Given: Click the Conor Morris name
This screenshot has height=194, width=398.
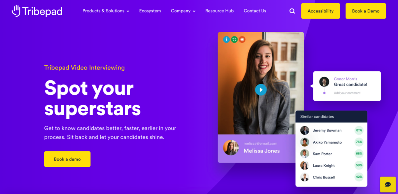Looking at the screenshot, I should (346, 79).
